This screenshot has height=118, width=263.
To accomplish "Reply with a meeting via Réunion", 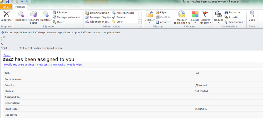I will click(60, 12).
